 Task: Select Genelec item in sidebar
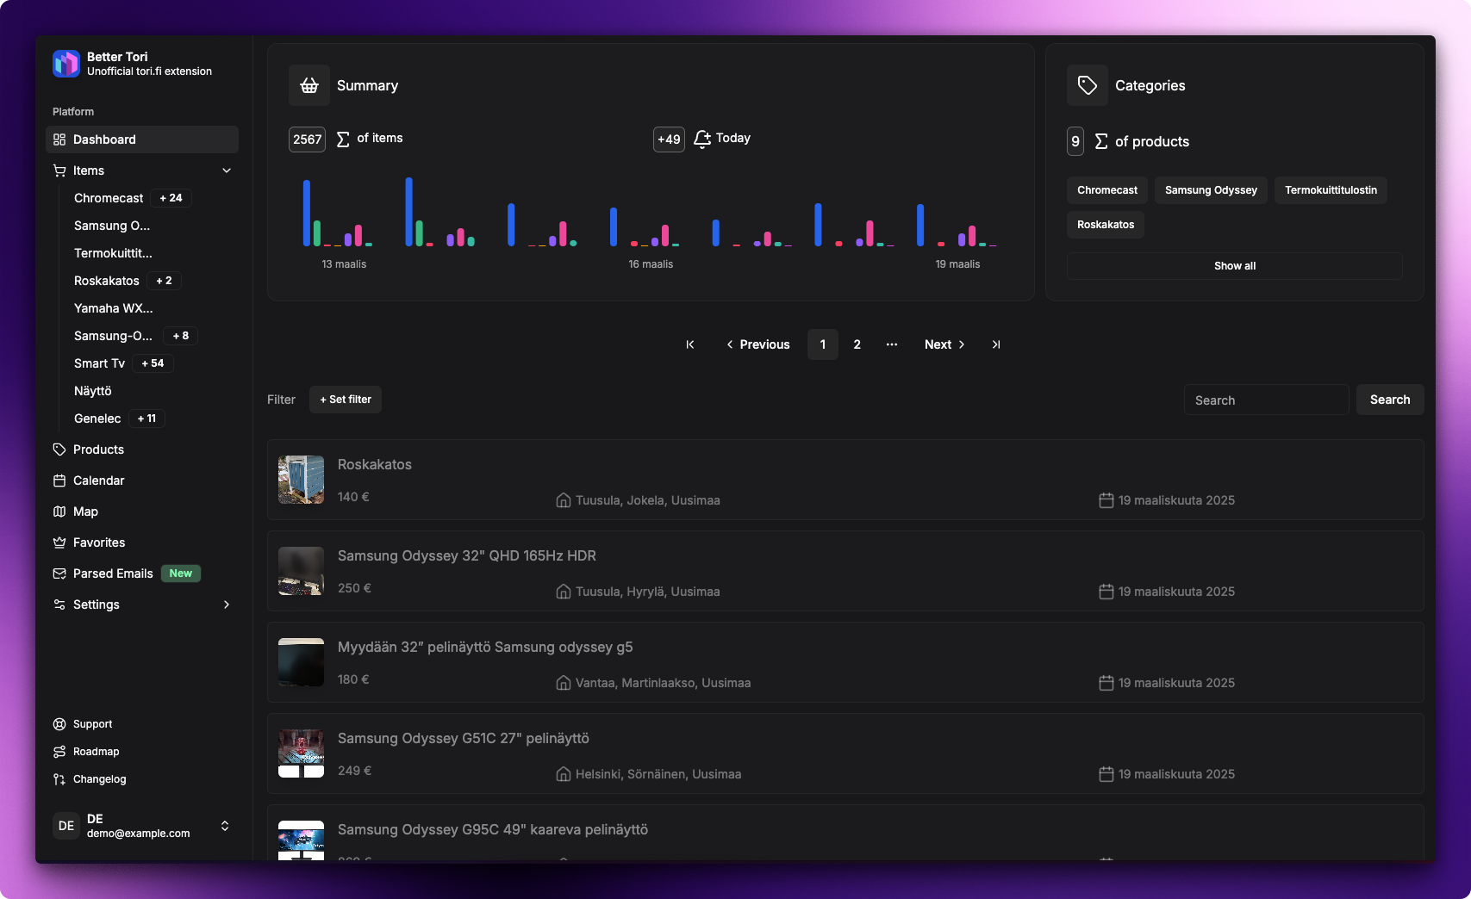[97, 418]
